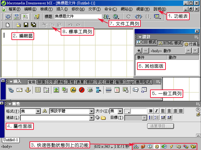Toggle Italic in the Properties panel
201x150 pixels.
[x=156, y=111]
